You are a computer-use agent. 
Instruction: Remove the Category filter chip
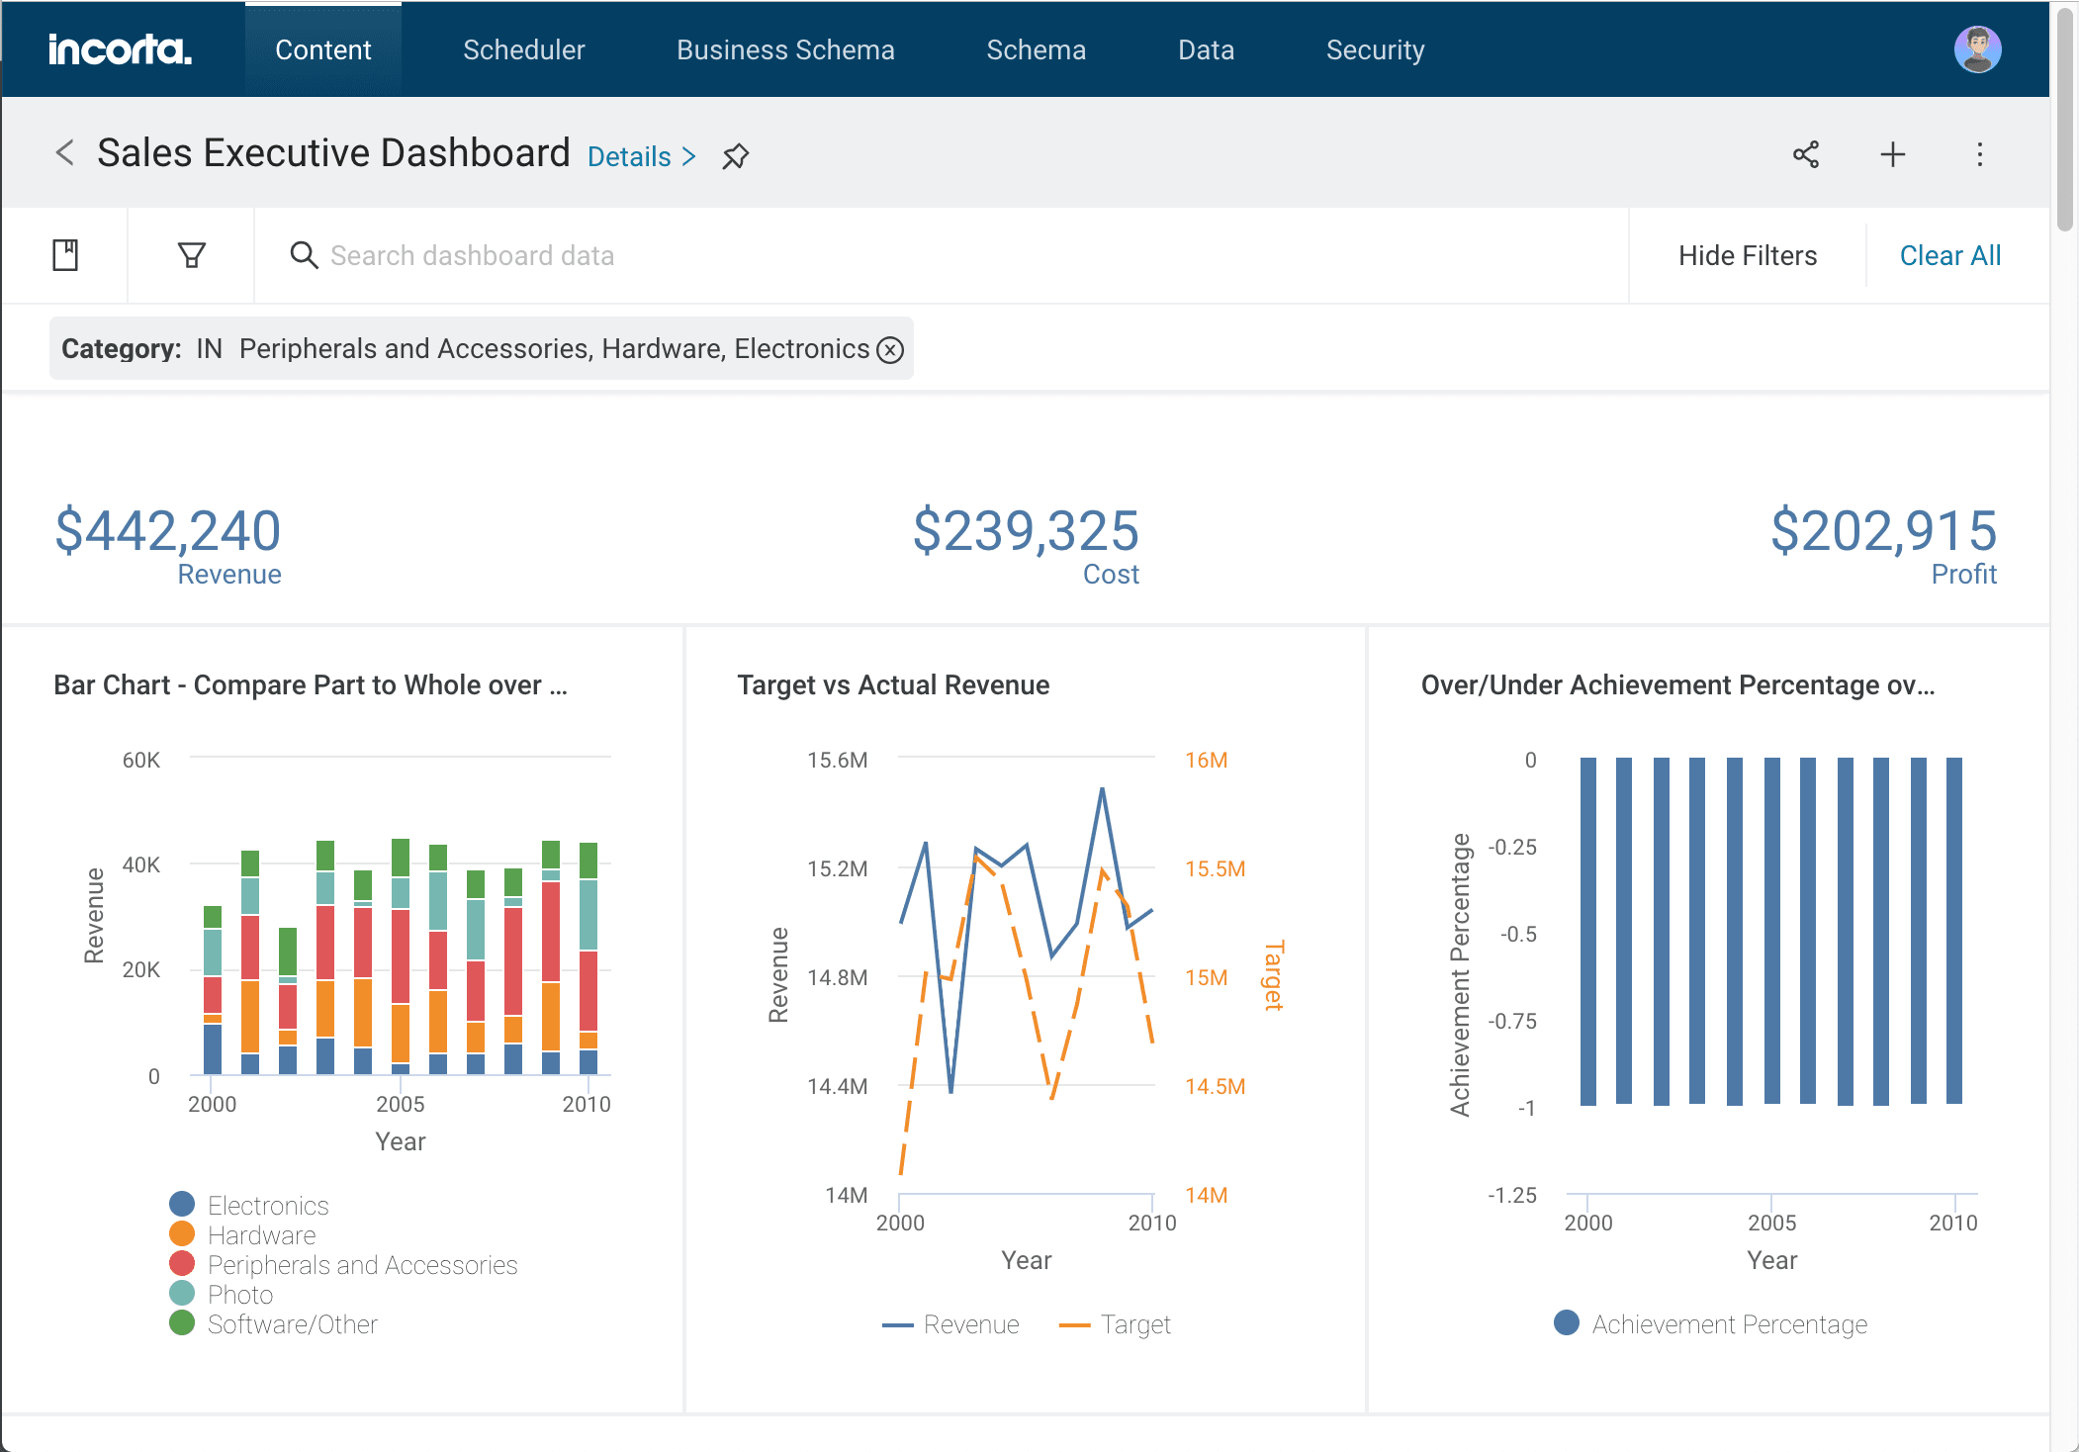pyautogui.click(x=889, y=349)
